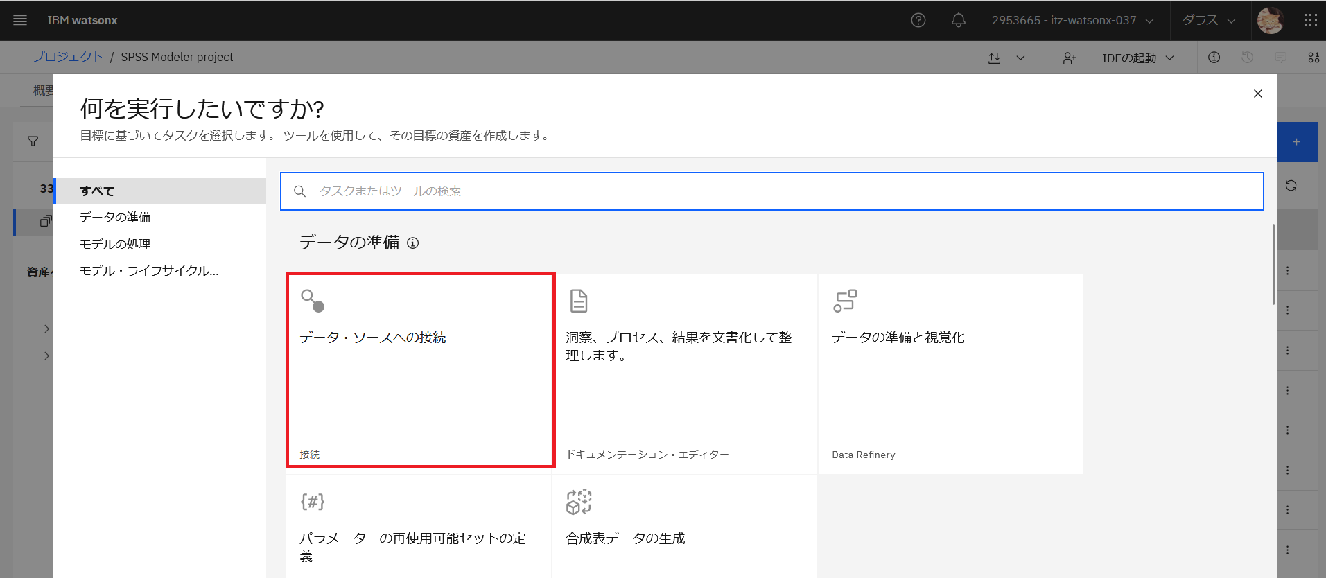Close the task dialog with X
The image size is (1326, 578).
[x=1258, y=94]
